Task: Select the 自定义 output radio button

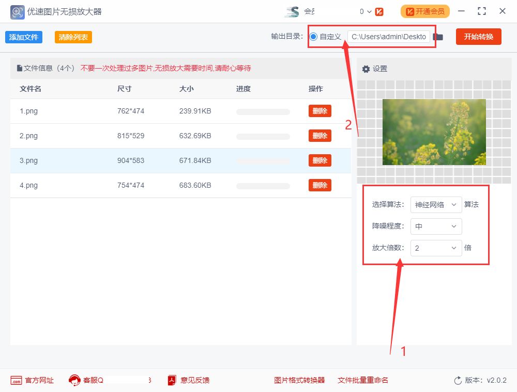Action: (x=313, y=37)
